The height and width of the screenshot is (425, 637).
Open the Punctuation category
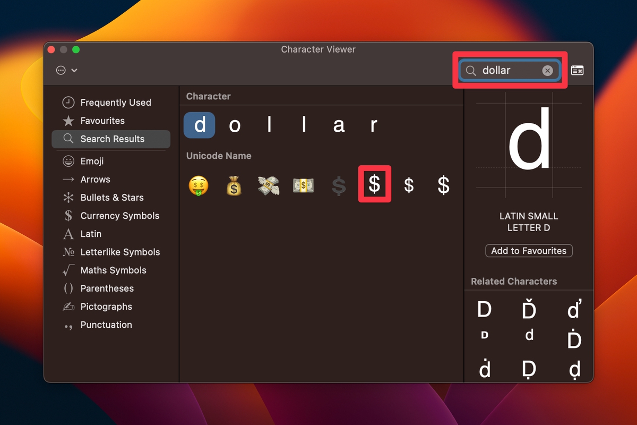click(106, 325)
